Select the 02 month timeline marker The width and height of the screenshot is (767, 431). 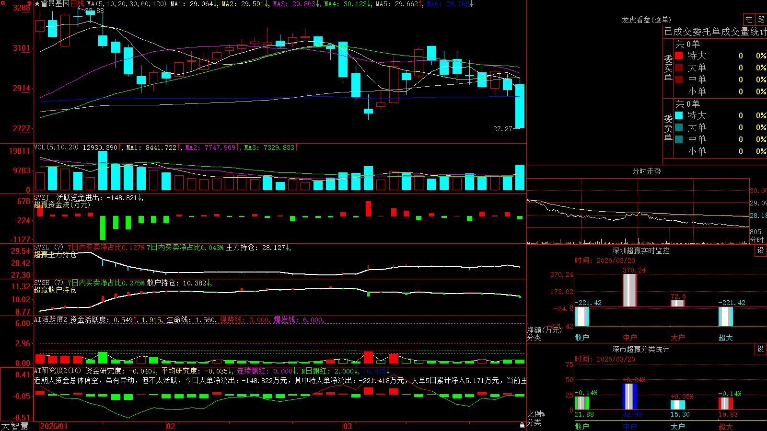tap(171, 426)
